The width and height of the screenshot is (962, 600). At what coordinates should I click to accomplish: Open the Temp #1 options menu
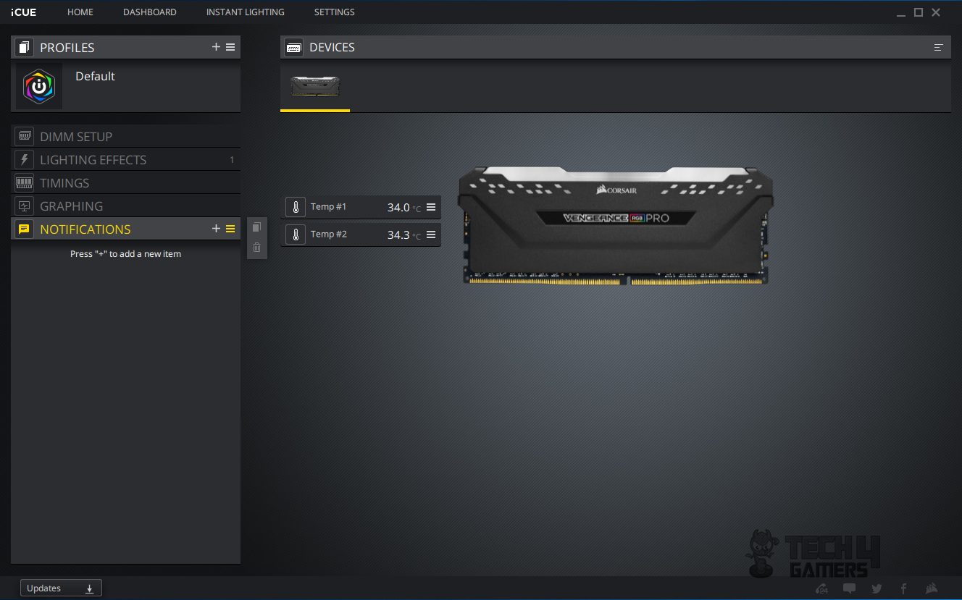pos(431,207)
